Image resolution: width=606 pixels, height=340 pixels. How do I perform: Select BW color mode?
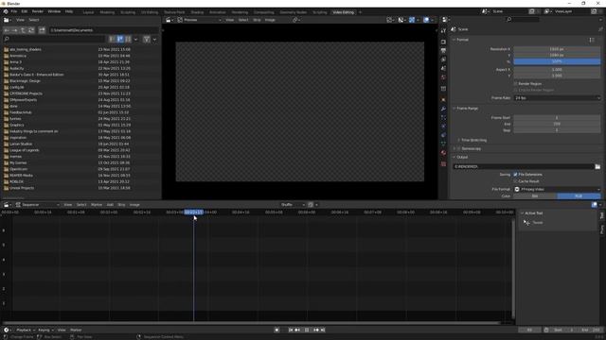[535, 196]
